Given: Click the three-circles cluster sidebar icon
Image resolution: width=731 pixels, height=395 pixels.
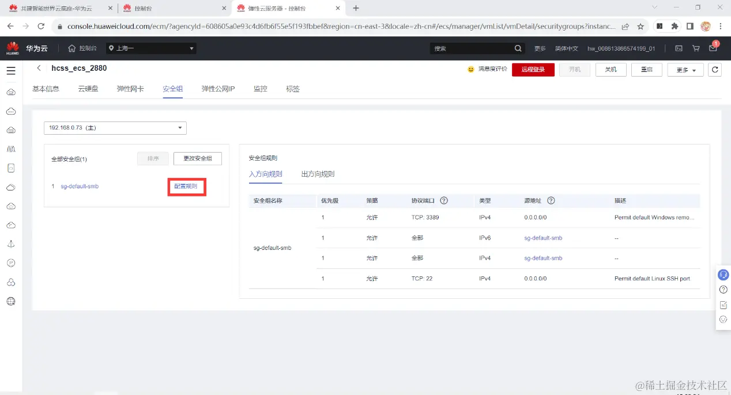Looking at the screenshot, I should point(11,282).
